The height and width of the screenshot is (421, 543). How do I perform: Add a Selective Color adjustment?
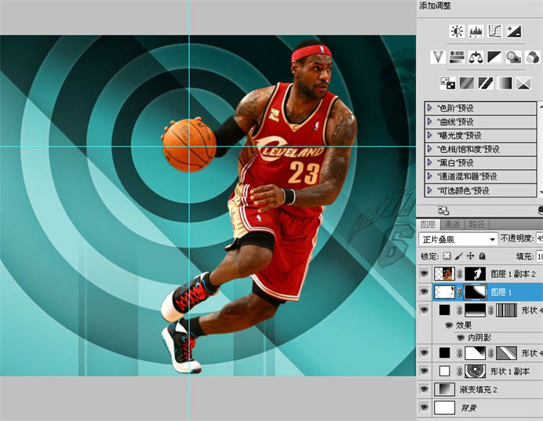click(x=523, y=83)
